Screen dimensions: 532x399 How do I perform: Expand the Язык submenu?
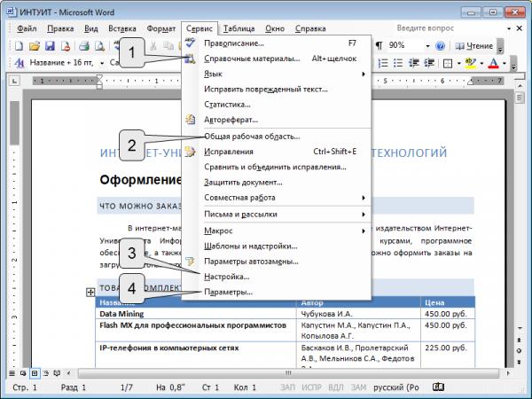(276, 74)
